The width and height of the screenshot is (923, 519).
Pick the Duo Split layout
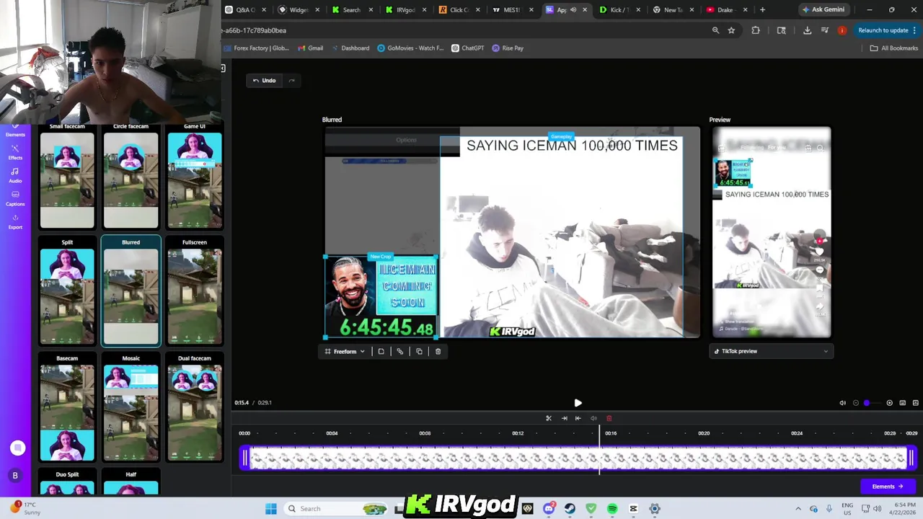point(67,482)
